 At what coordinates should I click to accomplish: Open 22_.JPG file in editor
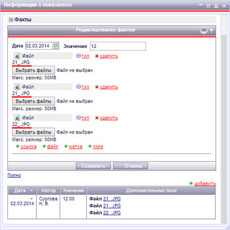21,124
